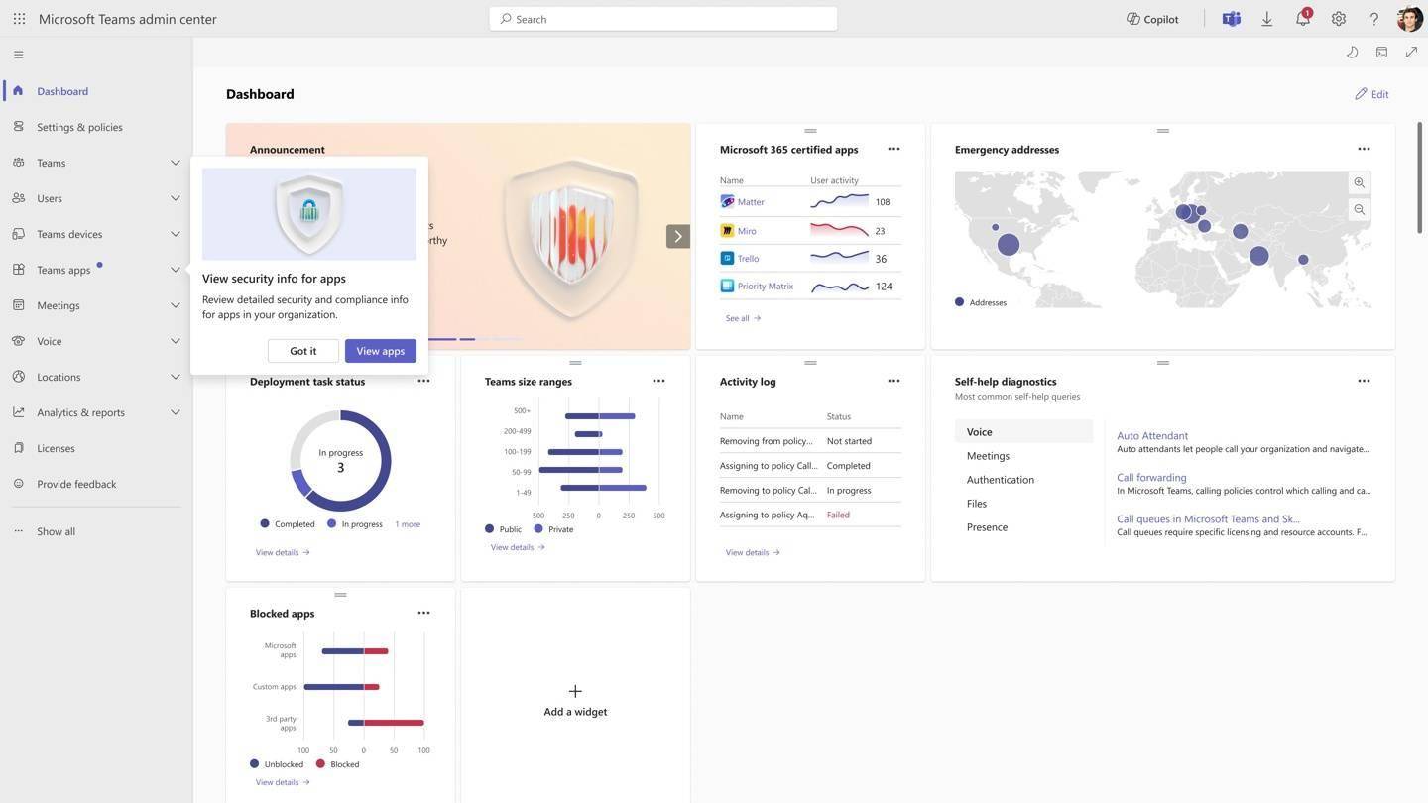Open Self-help diagnostics more options
Image resolution: width=1428 pixels, height=803 pixels.
[x=1364, y=381]
